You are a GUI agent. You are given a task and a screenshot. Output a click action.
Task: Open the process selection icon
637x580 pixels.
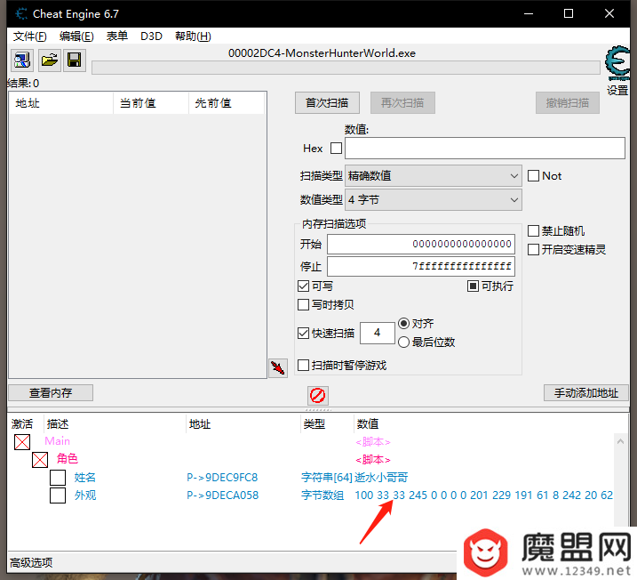(22, 60)
